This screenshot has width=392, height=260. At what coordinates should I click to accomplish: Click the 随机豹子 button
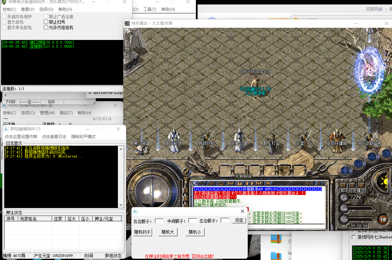point(142,232)
